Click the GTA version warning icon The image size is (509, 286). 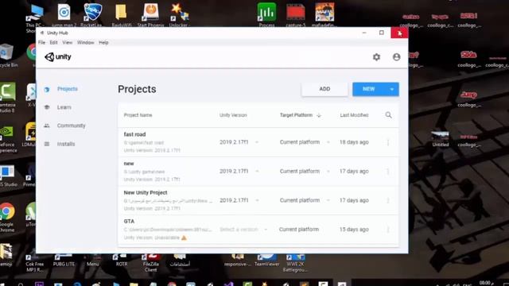(x=184, y=238)
